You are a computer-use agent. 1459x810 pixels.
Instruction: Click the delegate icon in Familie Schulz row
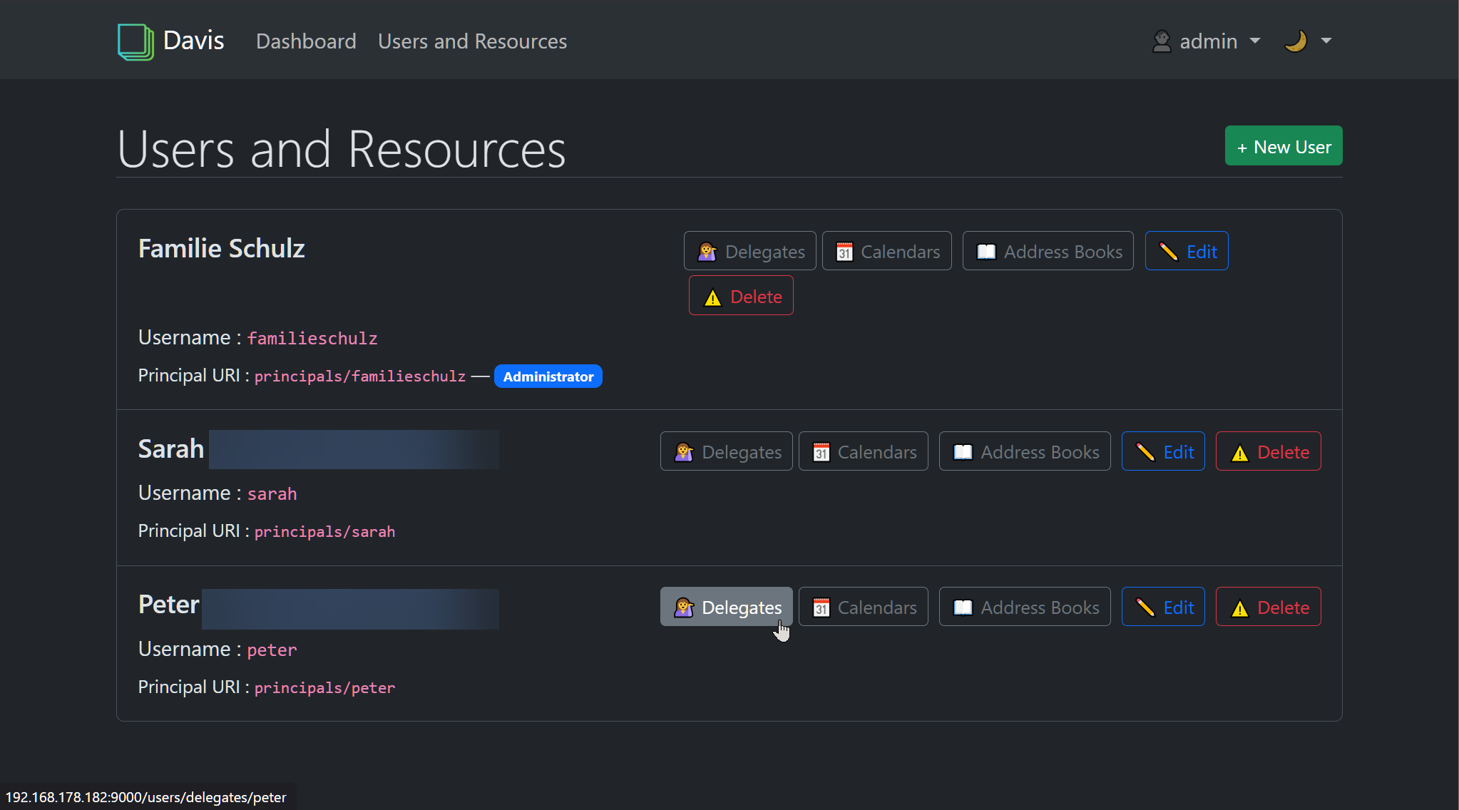tap(707, 252)
